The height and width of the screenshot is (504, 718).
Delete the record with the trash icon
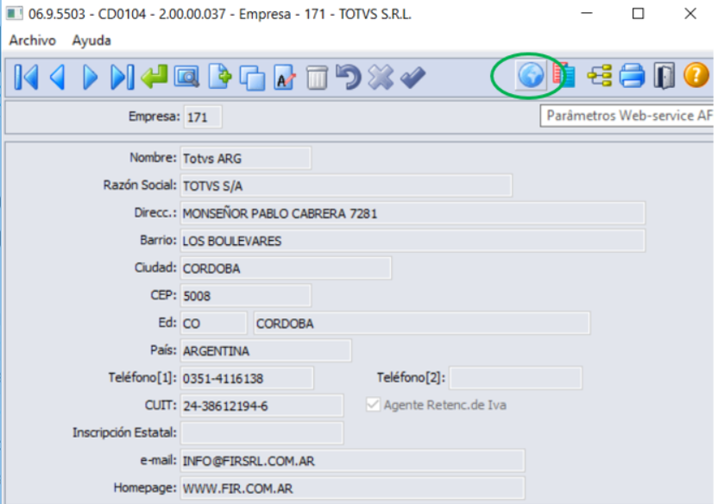click(317, 77)
